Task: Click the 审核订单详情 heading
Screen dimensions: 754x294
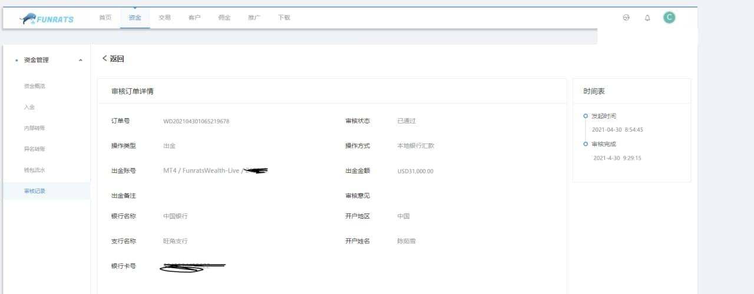Action: [x=133, y=91]
